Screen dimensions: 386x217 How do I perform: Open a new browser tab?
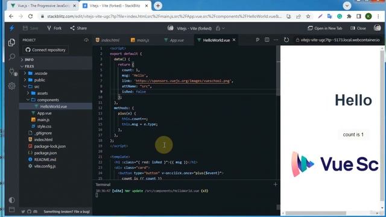[x=158, y=5]
